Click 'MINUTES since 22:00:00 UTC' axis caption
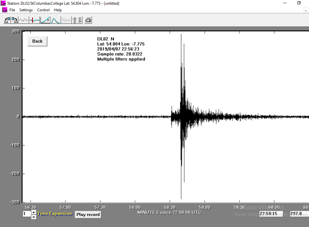309x227 pixels. (x=169, y=213)
